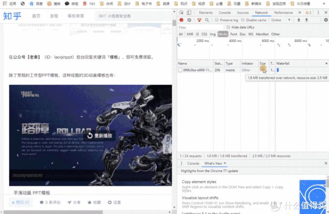The height and width of the screenshot is (214, 329).
Task: Toggle the device toolbar icon
Action: [x=189, y=13]
